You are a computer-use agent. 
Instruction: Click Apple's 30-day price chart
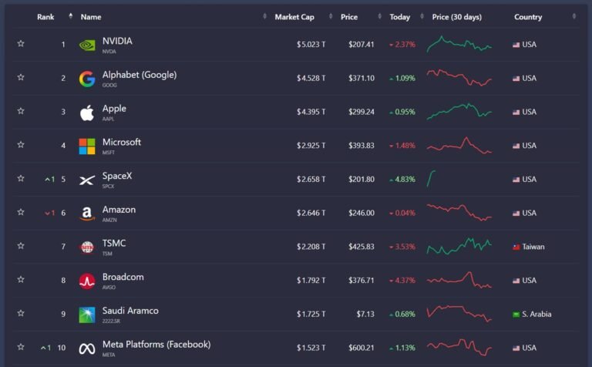(459, 111)
